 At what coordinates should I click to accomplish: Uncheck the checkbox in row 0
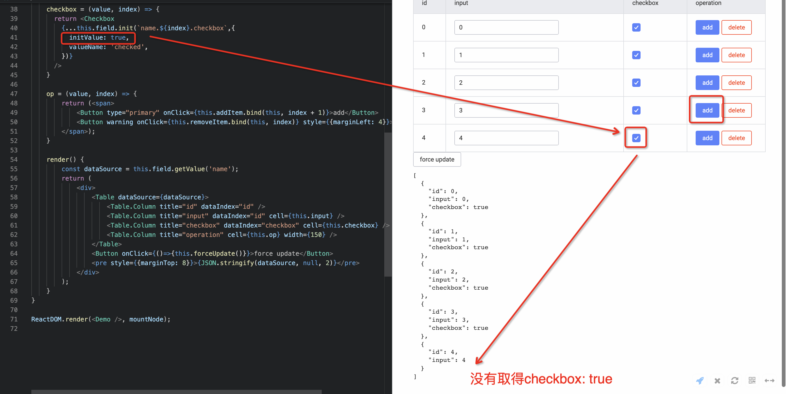pyautogui.click(x=636, y=27)
